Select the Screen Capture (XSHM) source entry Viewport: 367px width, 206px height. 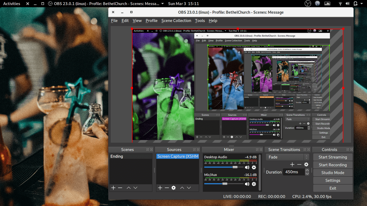click(178, 156)
